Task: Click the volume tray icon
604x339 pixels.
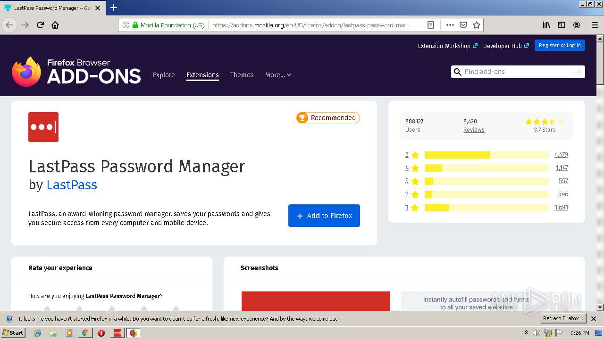Action: point(537,333)
